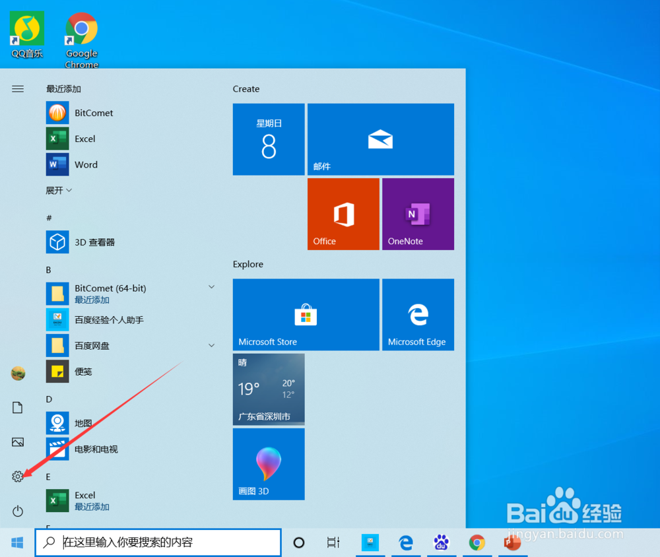Click the search box on the taskbar
This screenshot has height=557, width=660.
(158, 542)
